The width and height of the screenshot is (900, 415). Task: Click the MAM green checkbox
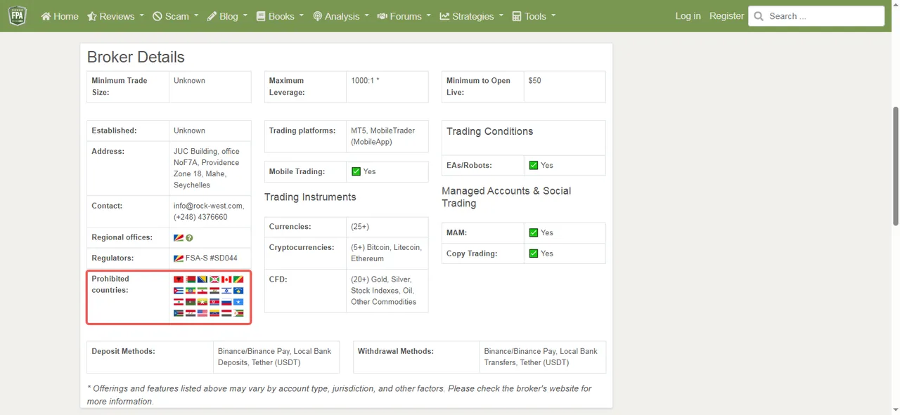coord(534,232)
